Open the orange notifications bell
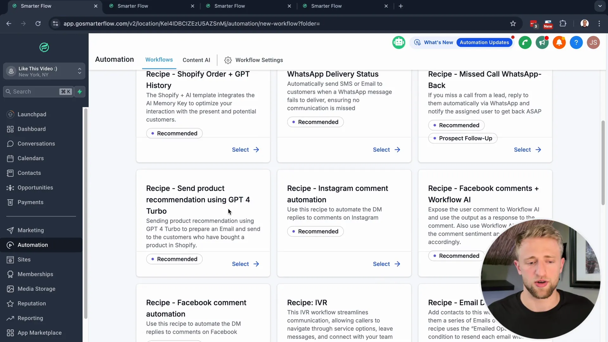Image resolution: width=608 pixels, height=342 pixels. click(559, 42)
